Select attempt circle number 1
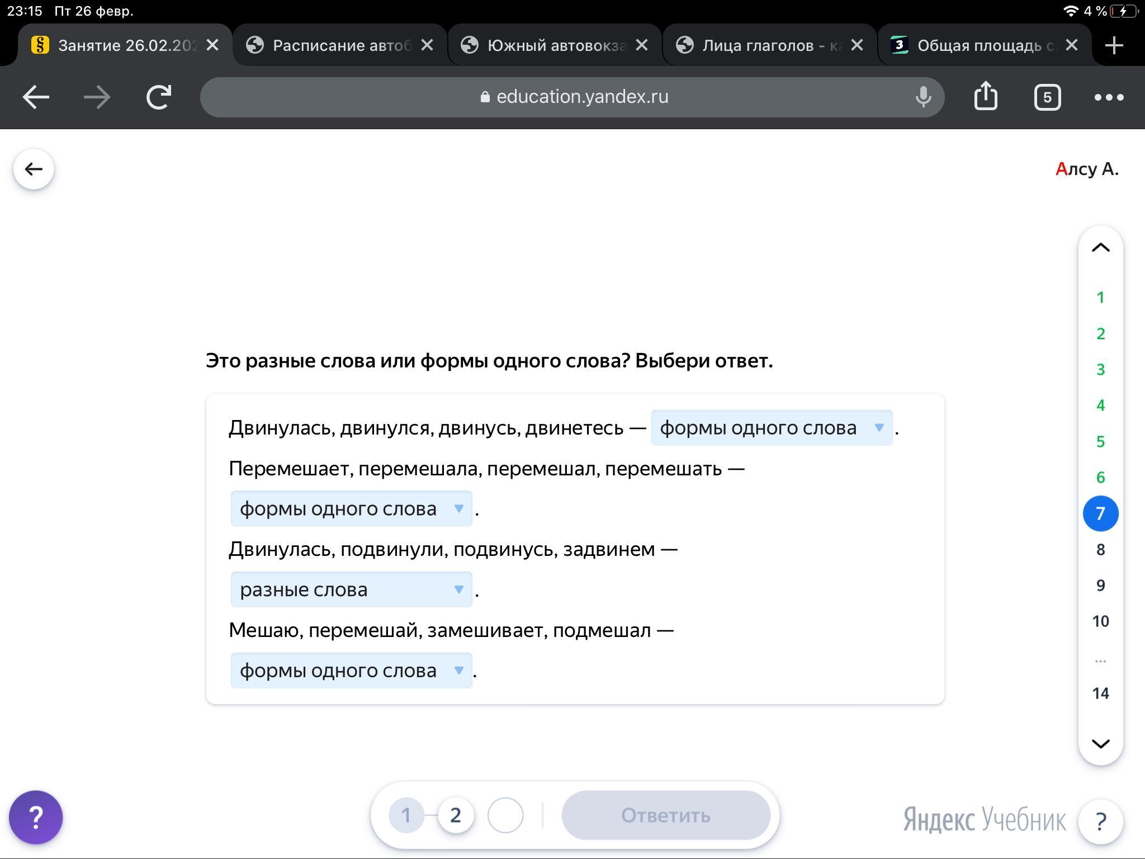1145x859 pixels. tap(406, 816)
